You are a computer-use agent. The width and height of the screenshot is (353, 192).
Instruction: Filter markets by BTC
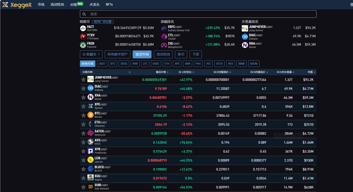(x=113, y=64)
